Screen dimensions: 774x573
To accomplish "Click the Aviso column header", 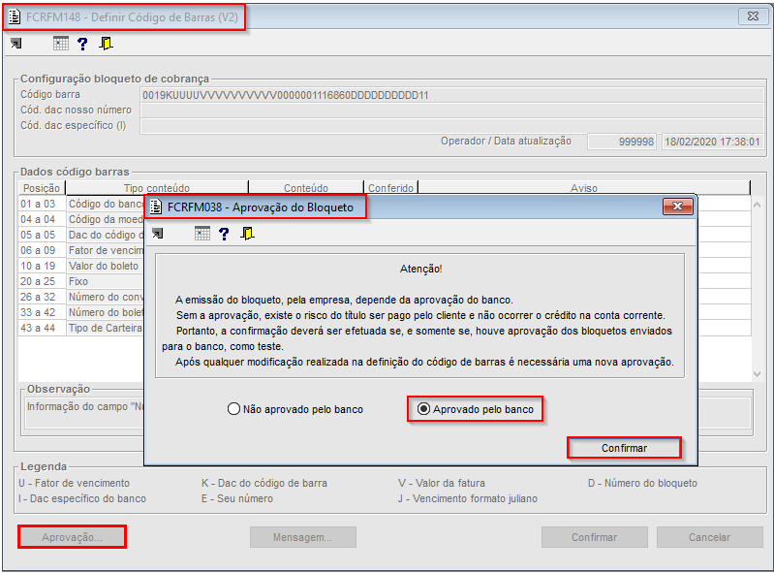I will tap(584, 188).
